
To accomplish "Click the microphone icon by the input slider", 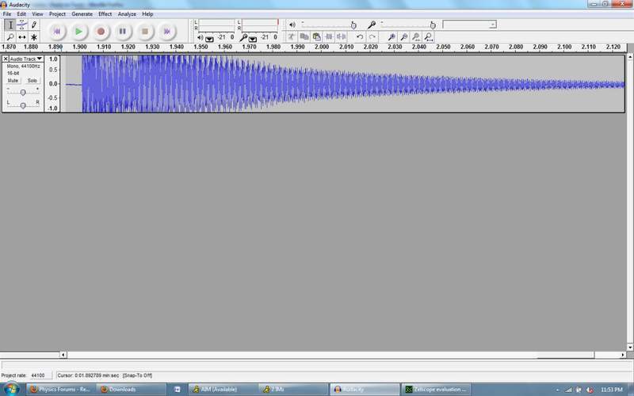I will coord(371,25).
